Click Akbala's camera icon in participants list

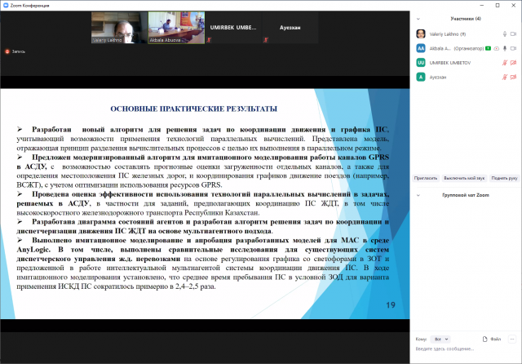513,48
